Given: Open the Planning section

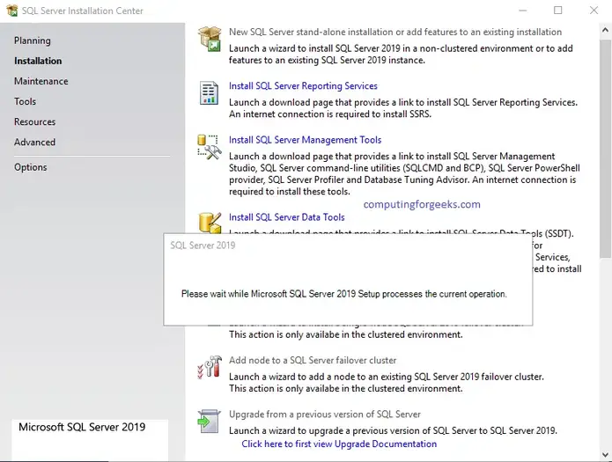Looking at the screenshot, I should tap(33, 40).
